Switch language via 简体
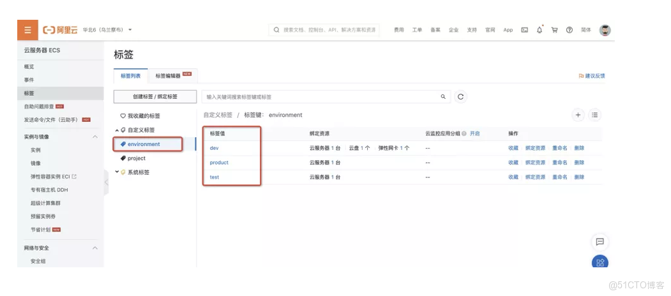This screenshot has width=671, height=296. [x=586, y=30]
